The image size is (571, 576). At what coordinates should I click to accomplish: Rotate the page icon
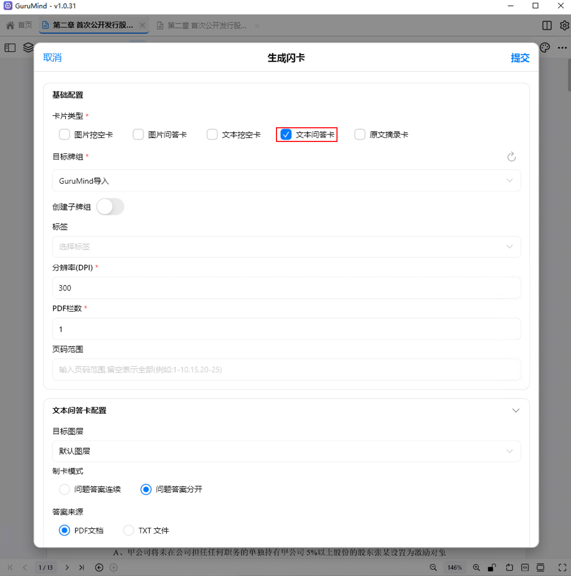pos(509,567)
